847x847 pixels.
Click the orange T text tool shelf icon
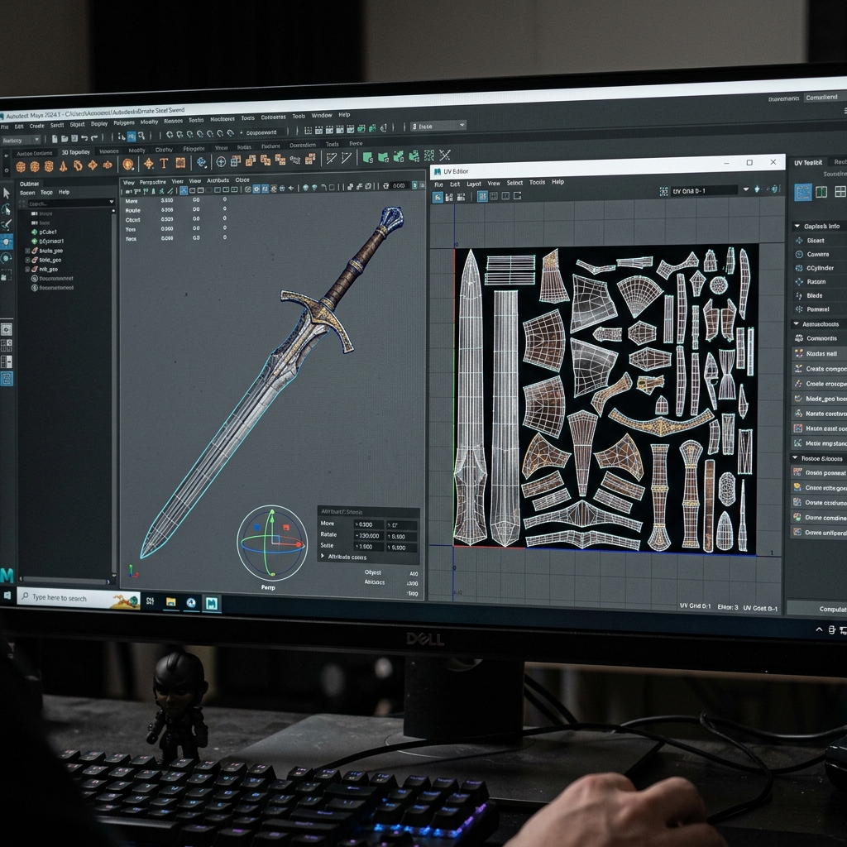click(x=165, y=163)
